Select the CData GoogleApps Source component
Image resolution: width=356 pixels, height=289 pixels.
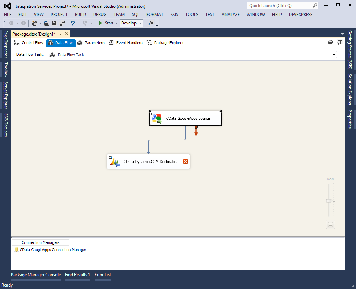click(x=185, y=118)
